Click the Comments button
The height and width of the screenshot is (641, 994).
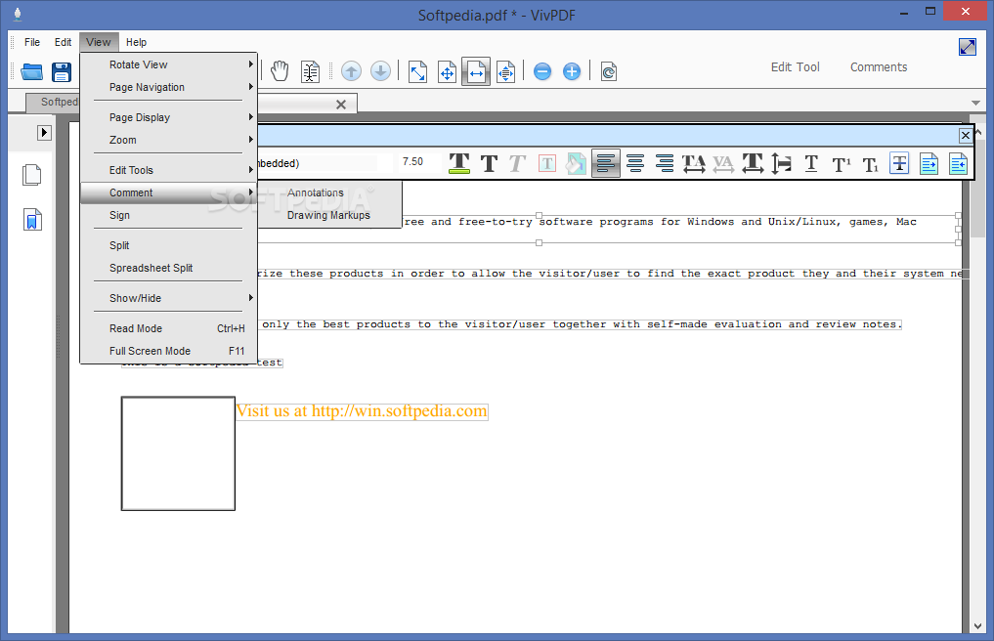click(879, 67)
